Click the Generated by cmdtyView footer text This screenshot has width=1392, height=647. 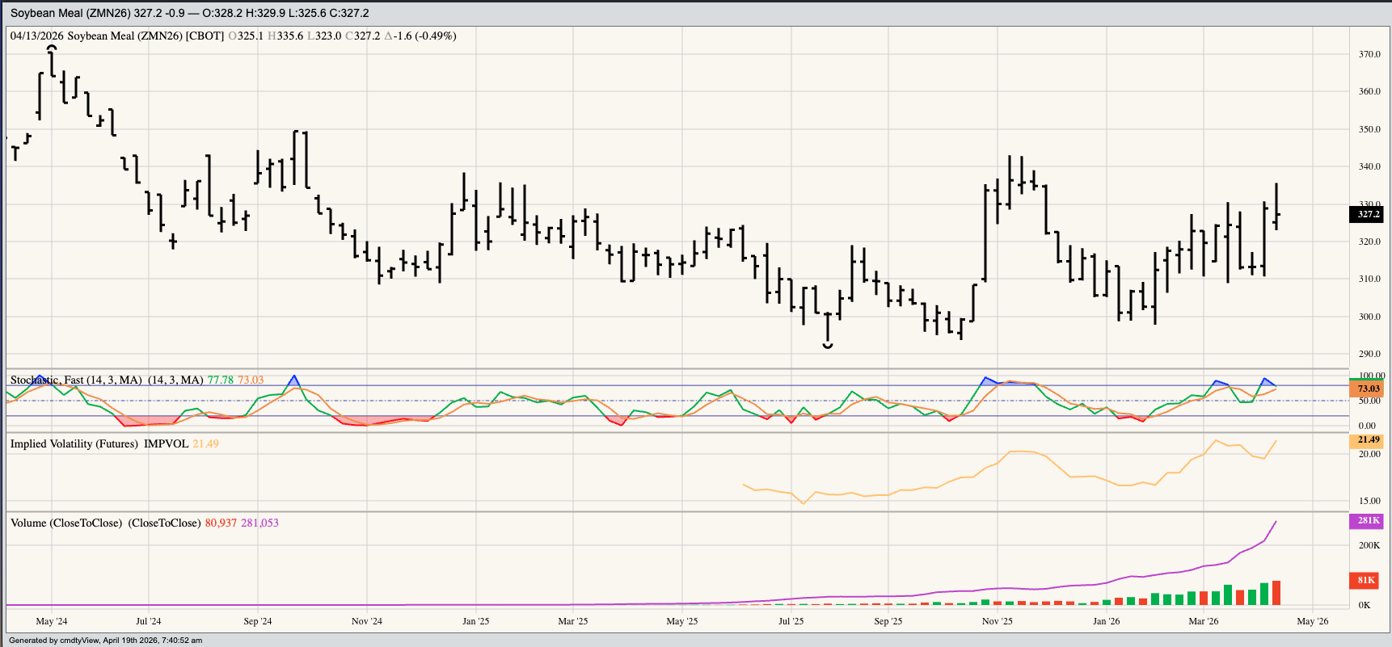click(x=105, y=641)
